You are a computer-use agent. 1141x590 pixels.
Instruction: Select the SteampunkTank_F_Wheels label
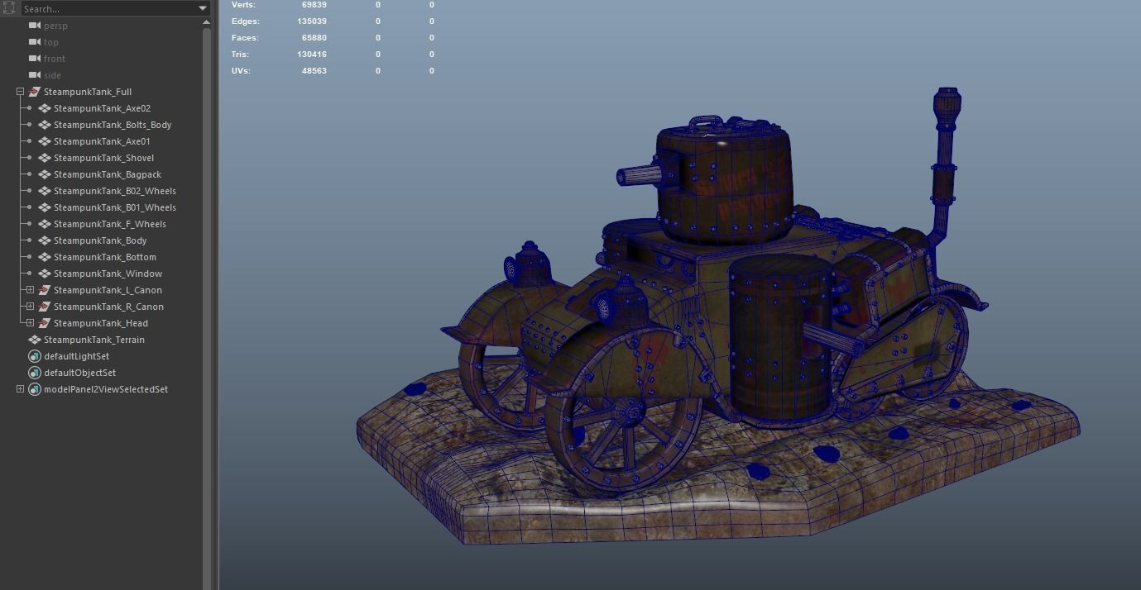110,224
